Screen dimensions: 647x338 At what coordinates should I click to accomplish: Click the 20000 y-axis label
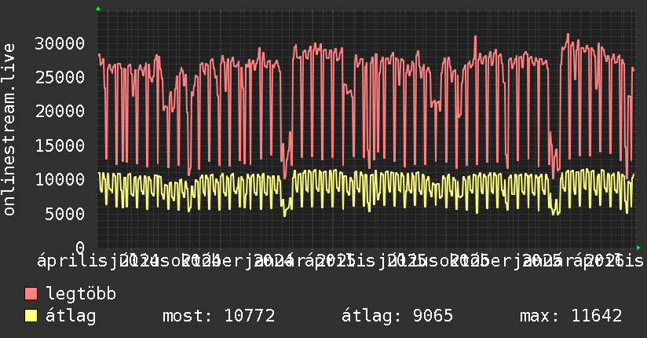coord(60,111)
